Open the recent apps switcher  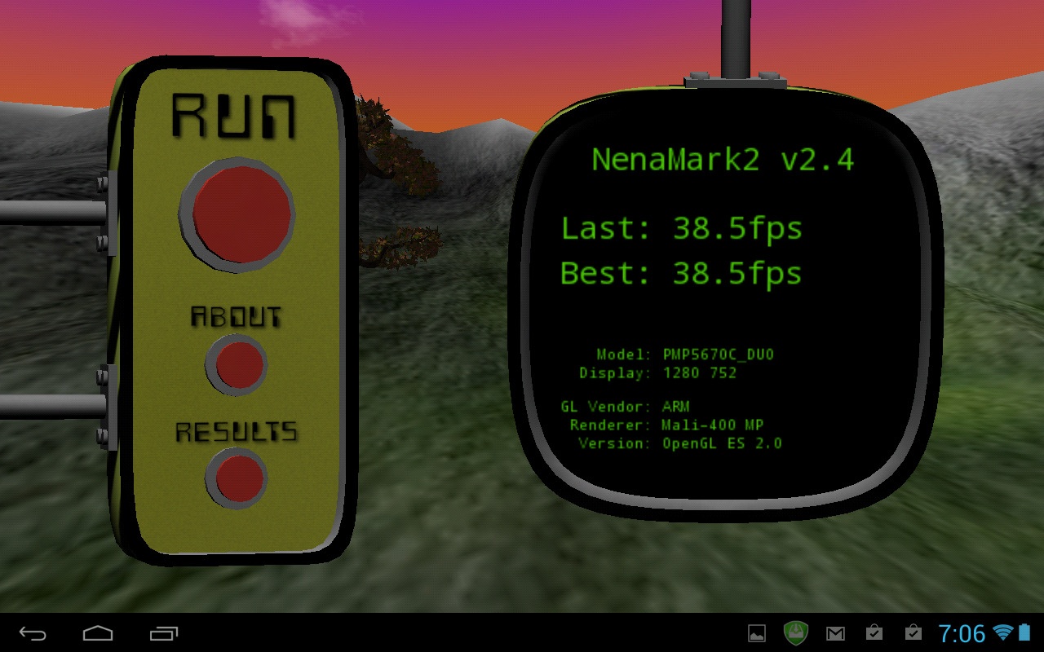tap(164, 633)
